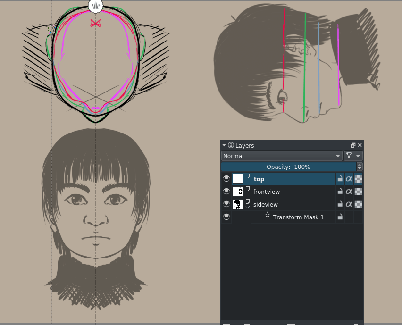This screenshot has height=325, width=402.
Task: Enable inherit alpha on the sideview layer
Action: [358, 204]
